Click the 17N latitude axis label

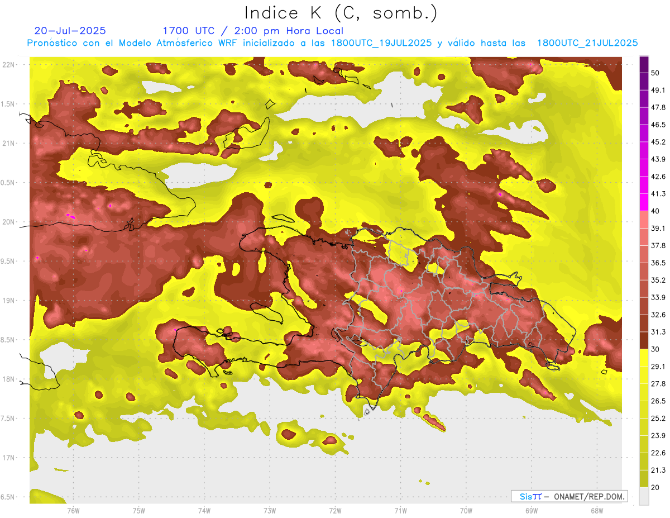(10, 458)
